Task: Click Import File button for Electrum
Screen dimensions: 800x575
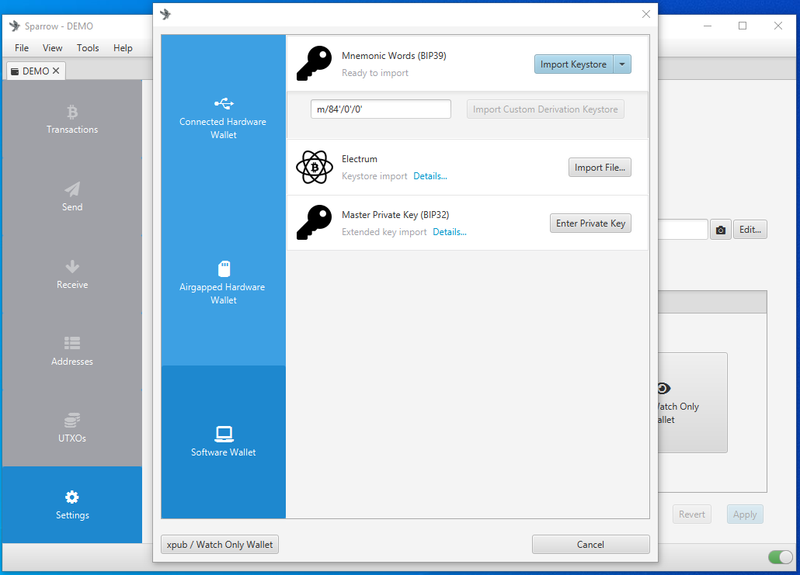Action: 600,167
